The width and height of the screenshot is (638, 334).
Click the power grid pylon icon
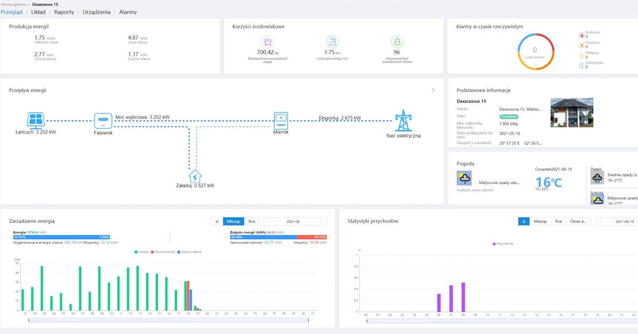tap(403, 120)
